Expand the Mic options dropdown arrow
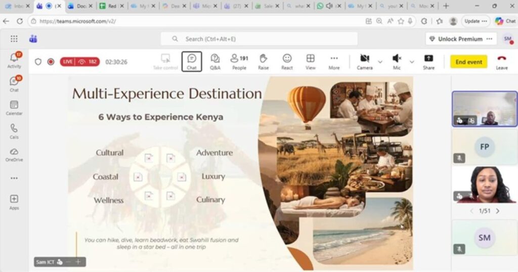The image size is (518, 272). [x=412, y=62]
